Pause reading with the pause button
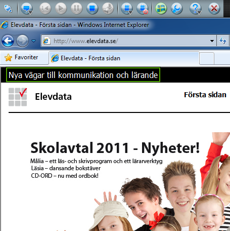This screenshot has height=231, width=230. (76, 8)
